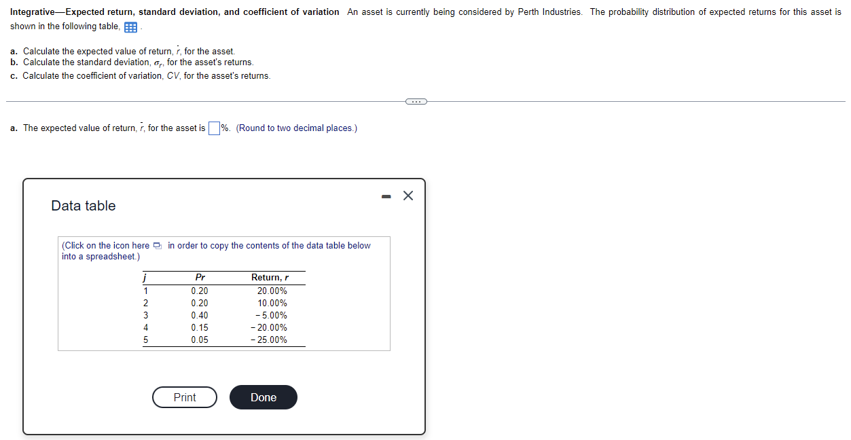Select the Pr column header

point(200,277)
